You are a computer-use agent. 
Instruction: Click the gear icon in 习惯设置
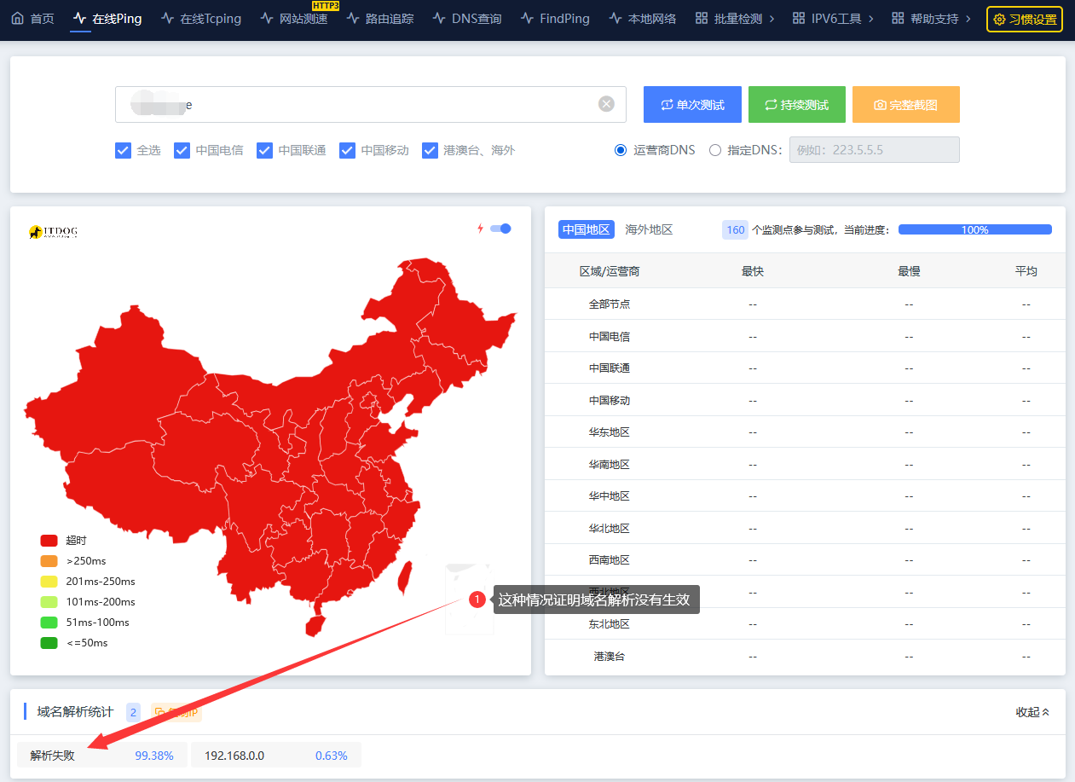(999, 19)
